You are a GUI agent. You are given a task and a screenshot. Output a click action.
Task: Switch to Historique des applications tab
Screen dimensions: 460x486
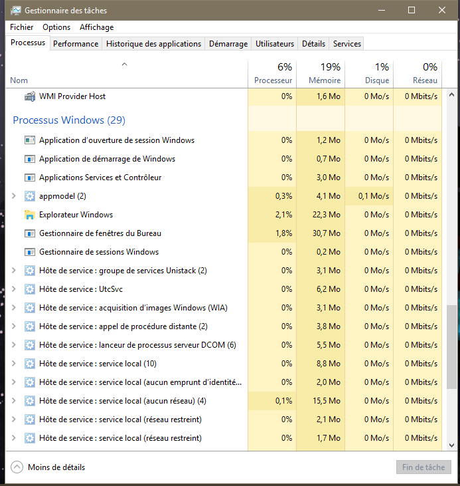pyautogui.click(x=153, y=44)
